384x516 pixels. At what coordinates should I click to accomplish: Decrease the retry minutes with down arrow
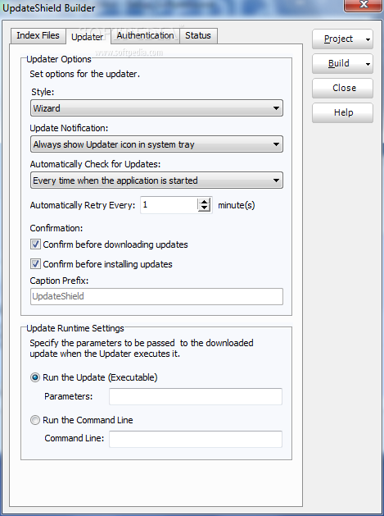point(204,208)
